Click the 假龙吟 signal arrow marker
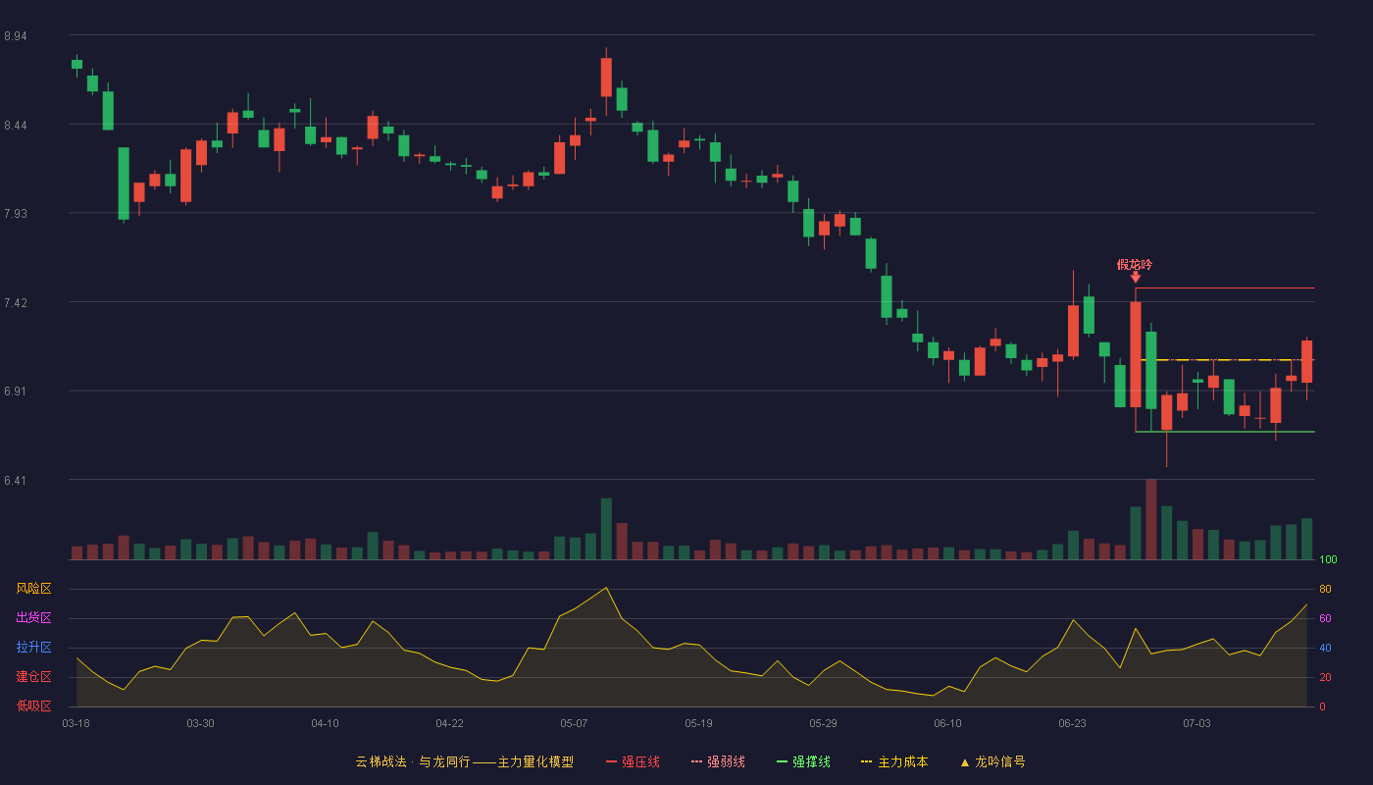This screenshot has width=1373, height=785. pyautogui.click(x=1136, y=278)
